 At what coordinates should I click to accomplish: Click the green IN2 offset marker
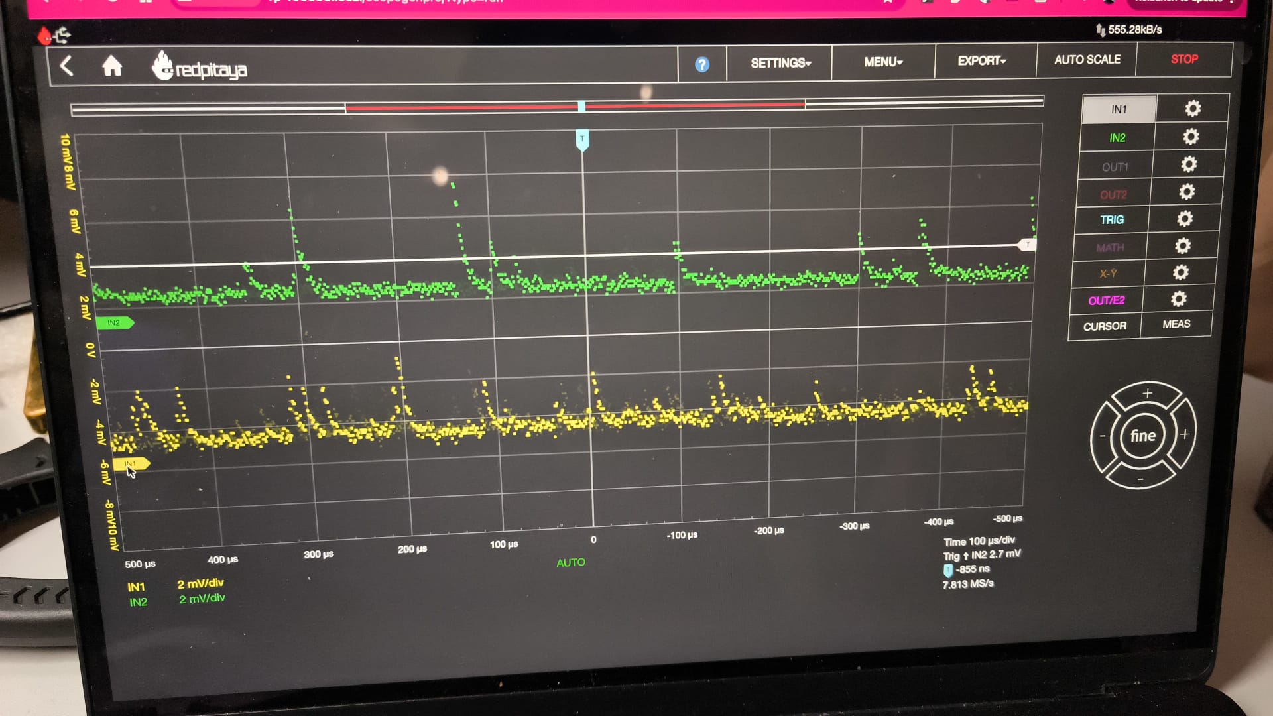click(115, 323)
